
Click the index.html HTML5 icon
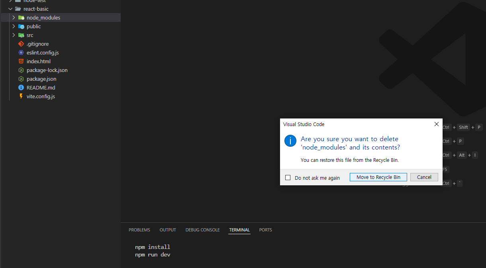point(21,61)
